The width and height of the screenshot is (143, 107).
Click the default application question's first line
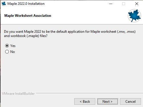pyautogui.click(x=70, y=32)
